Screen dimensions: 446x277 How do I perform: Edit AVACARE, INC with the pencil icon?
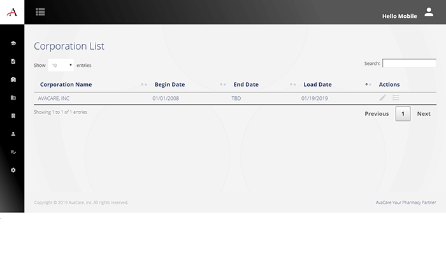(382, 98)
